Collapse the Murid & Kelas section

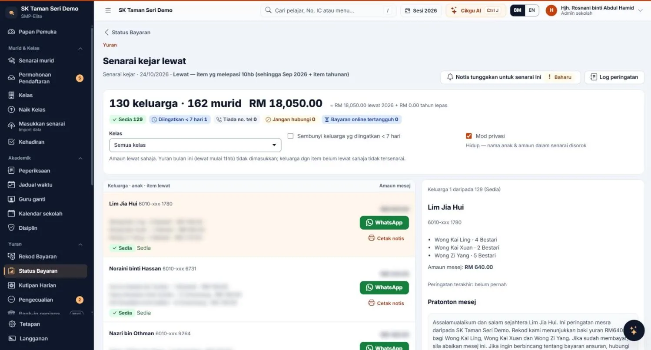(x=80, y=48)
